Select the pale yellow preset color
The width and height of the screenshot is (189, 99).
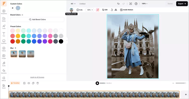[x=18, y=31]
